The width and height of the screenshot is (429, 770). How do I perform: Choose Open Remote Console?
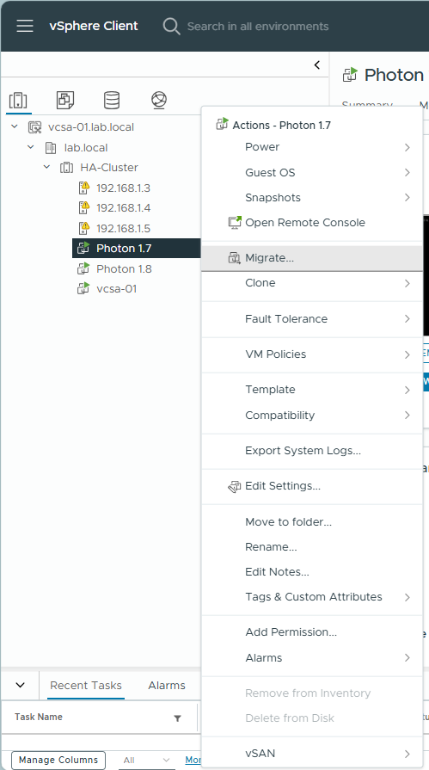click(x=312, y=223)
